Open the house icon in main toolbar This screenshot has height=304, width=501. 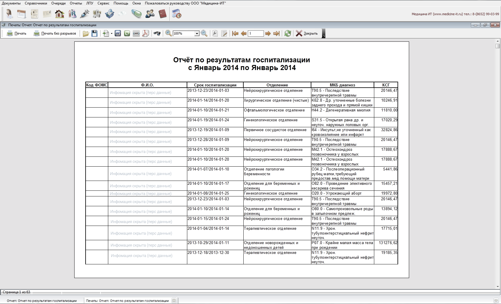[x=60, y=14]
